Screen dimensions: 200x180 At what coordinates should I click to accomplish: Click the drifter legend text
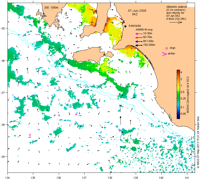(171, 53)
